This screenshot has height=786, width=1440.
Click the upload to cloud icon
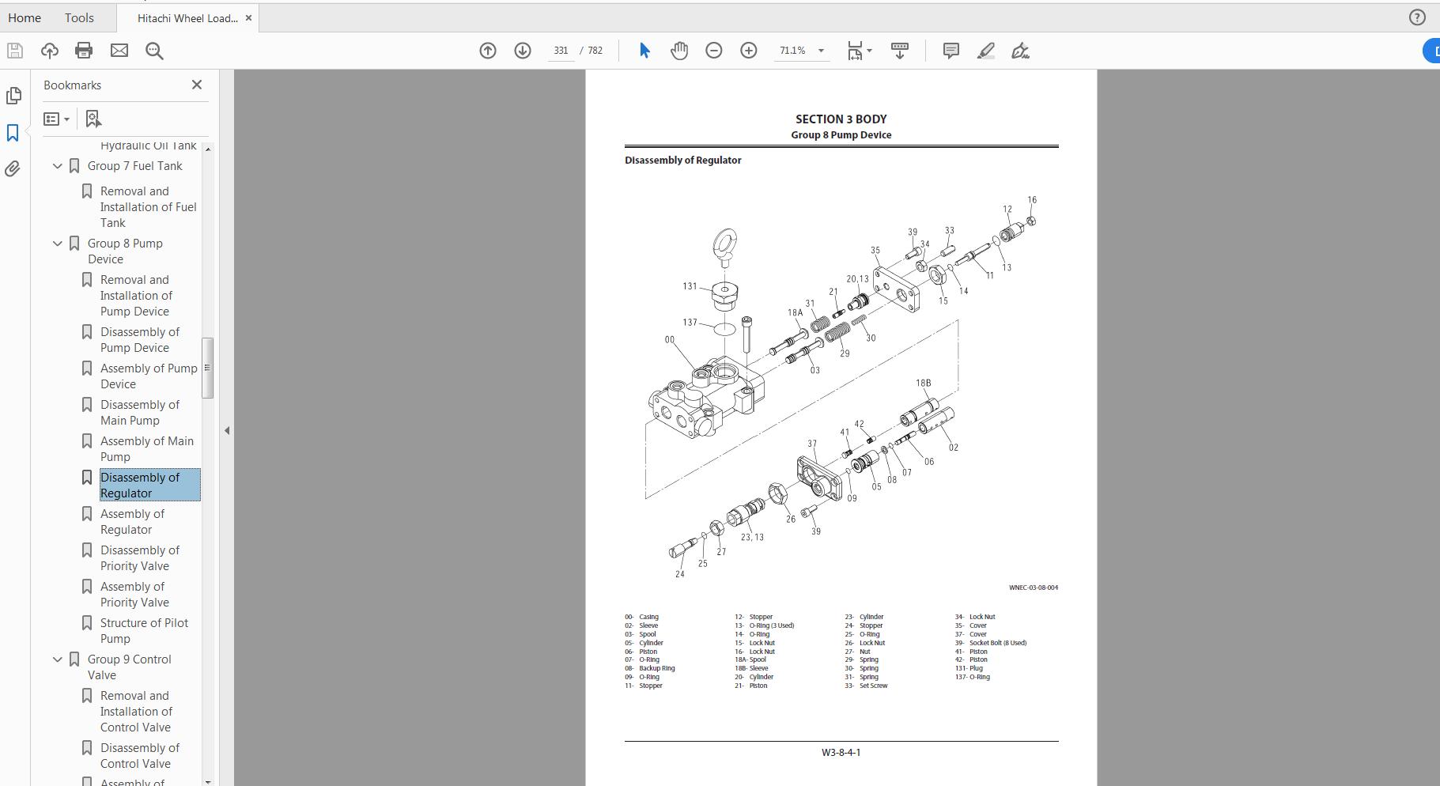[x=50, y=51]
